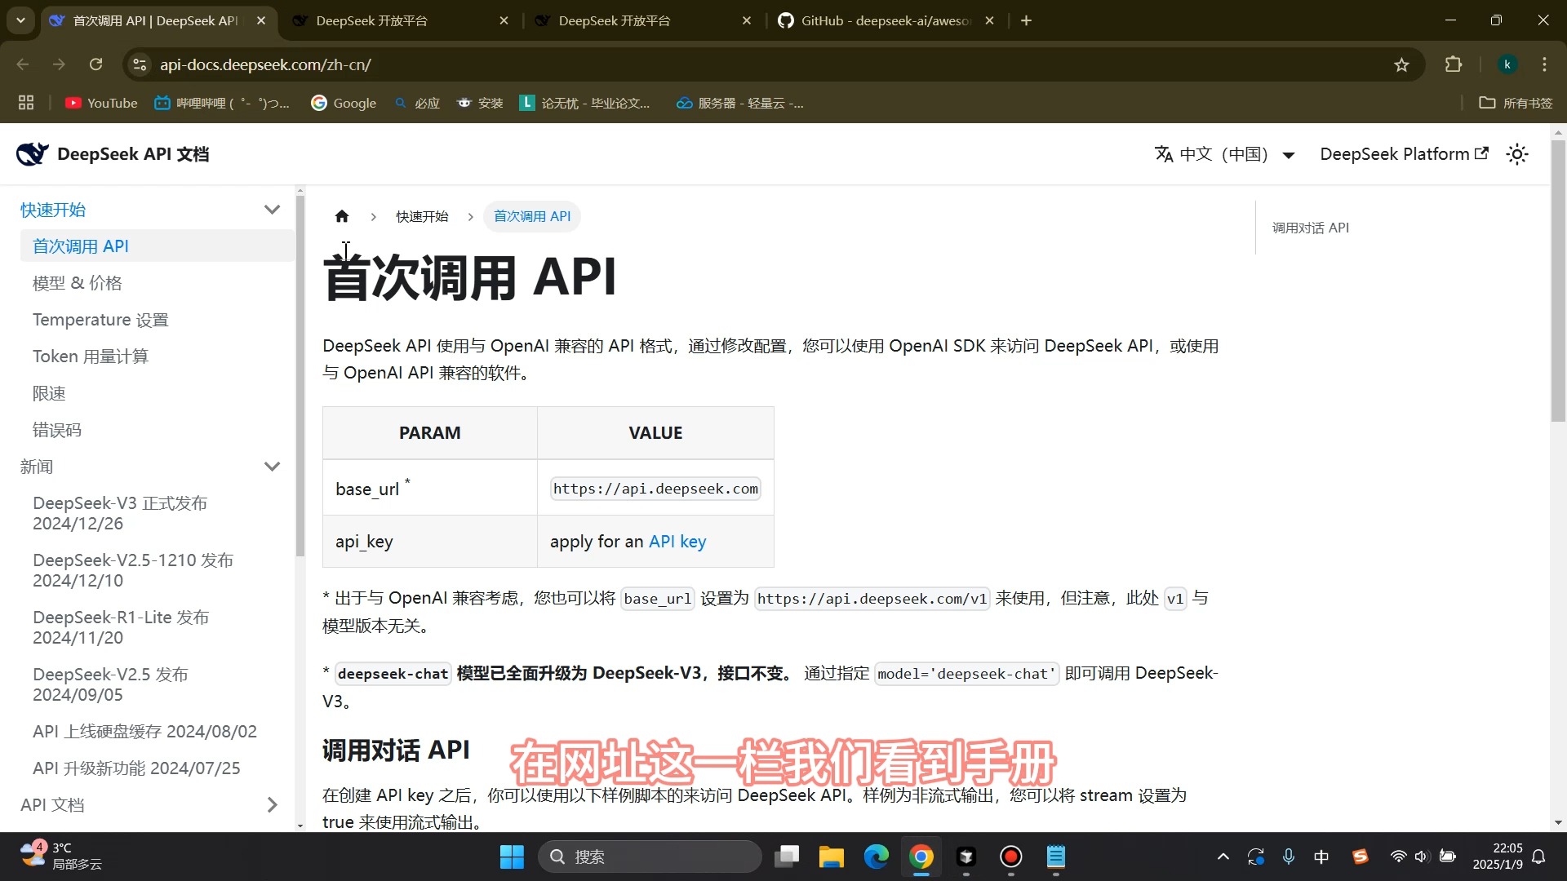Show hidden system tray icons
Image resolution: width=1567 pixels, height=881 pixels.
[x=1223, y=857]
